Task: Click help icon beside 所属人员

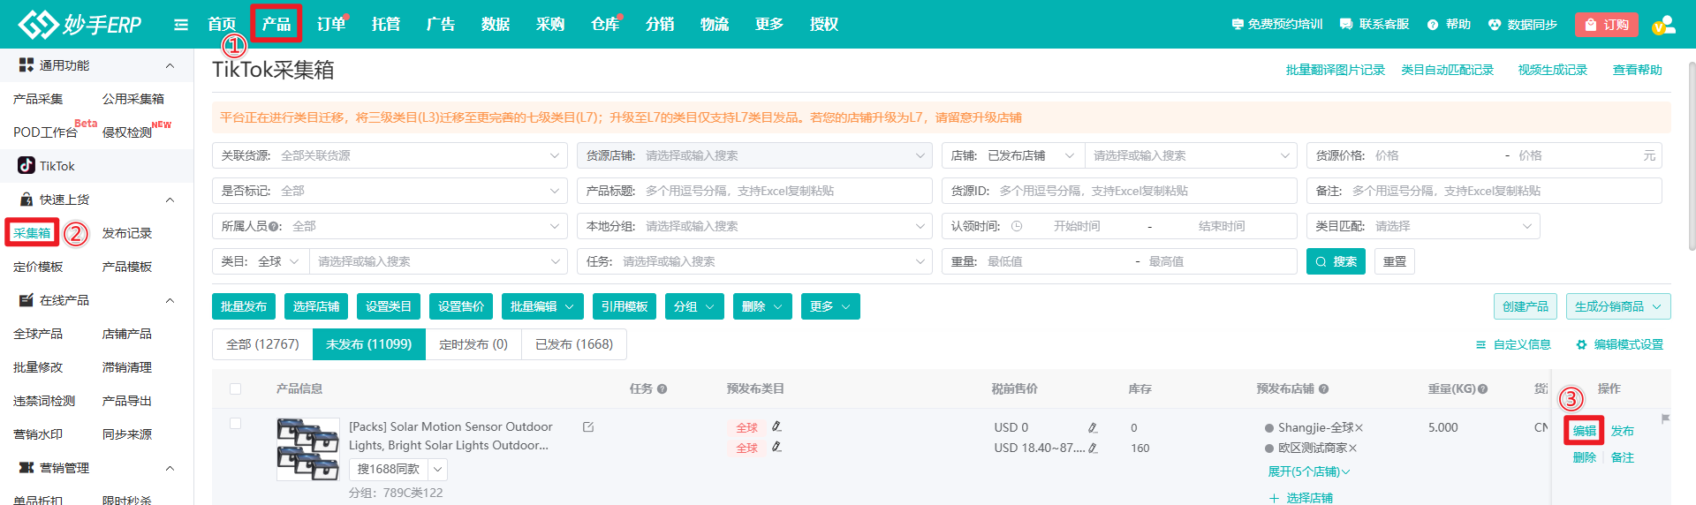Action: click(273, 226)
